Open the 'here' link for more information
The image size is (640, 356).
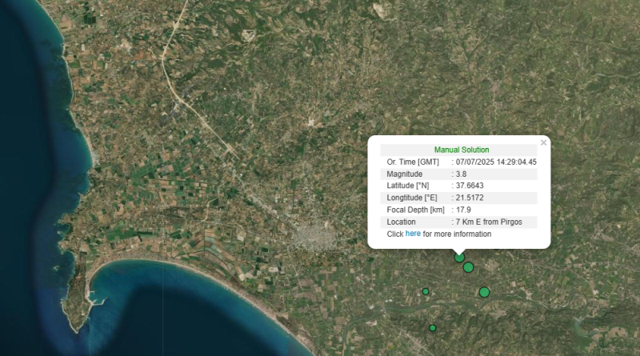tap(413, 234)
